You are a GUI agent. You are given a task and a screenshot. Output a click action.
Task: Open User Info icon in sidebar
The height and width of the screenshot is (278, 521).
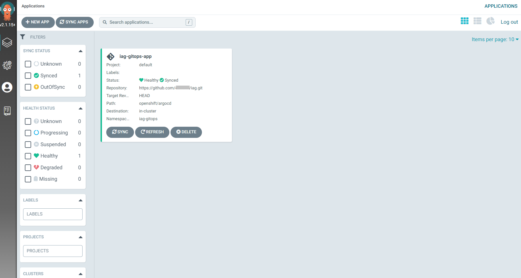click(x=7, y=87)
